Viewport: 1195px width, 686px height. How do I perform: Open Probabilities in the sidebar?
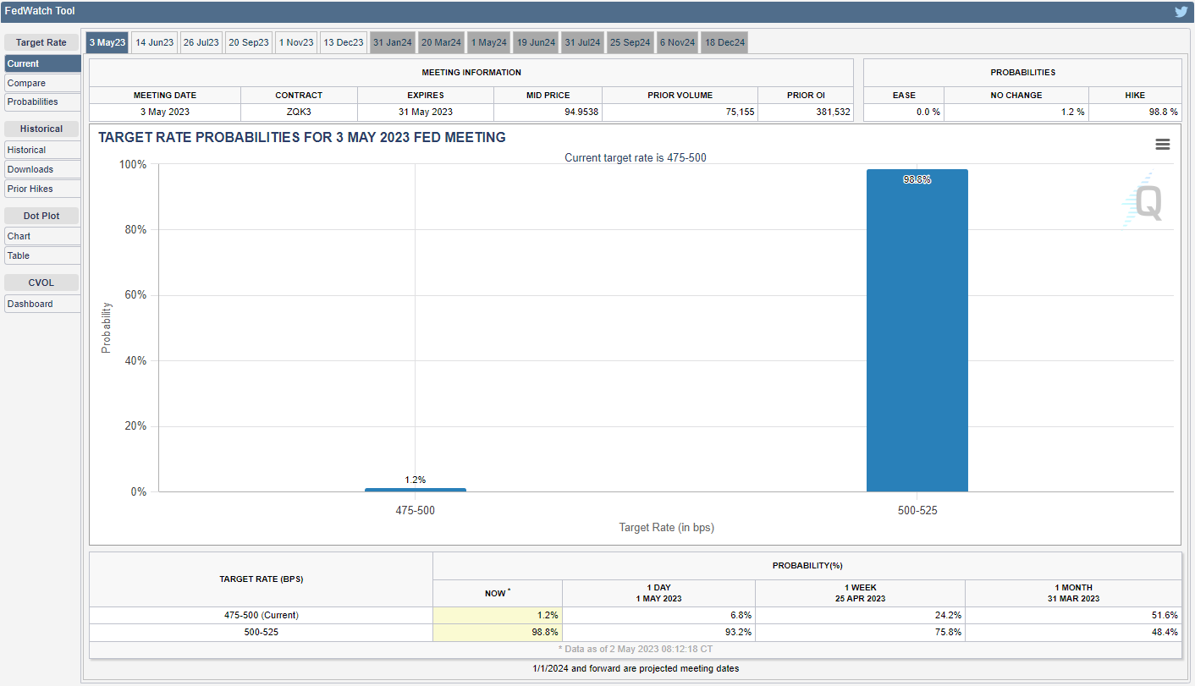42,102
